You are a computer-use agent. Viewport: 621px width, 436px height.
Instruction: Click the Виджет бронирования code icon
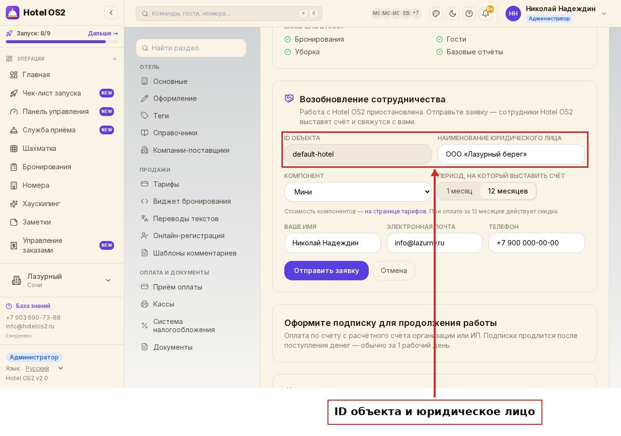coord(145,201)
